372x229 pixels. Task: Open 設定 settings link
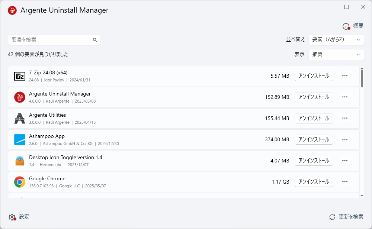pos(24,217)
